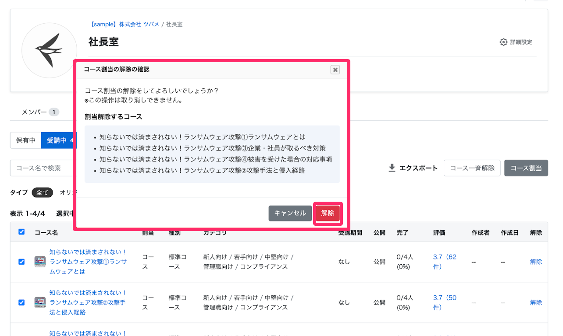Toggle the select-all header checkbox
The width and height of the screenshot is (563, 336).
point(21,232)
